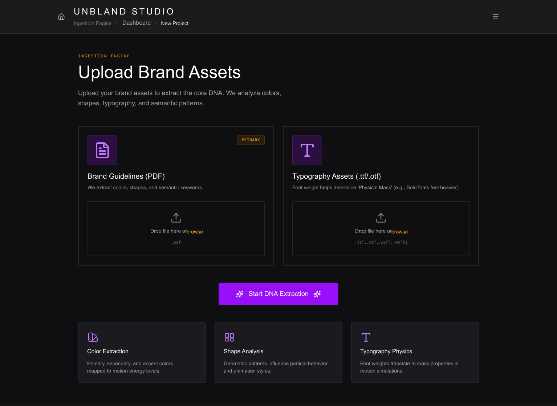Click the left sparkle icon on extraction button

click(240, 294)
